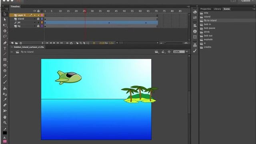The height and width of the screenshot is (144, 256).
Task: Open the Transform panel from dock
Action: [x=195, y=37]
